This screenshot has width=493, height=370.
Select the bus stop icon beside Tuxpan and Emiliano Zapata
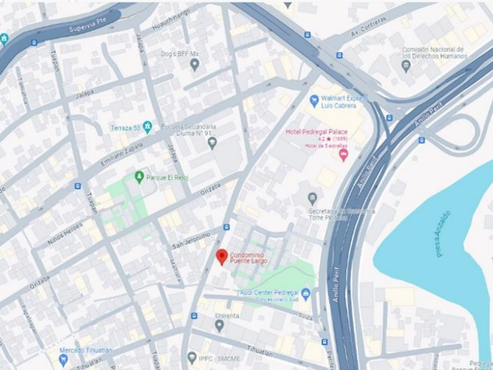click(77, 186)
